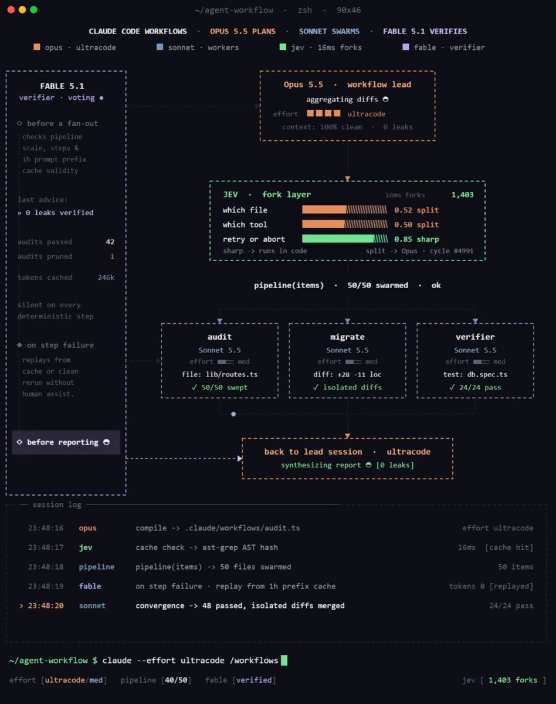Viewport: 556px width, 704px height.
Task: Click the effort med blocks in verifier card
Action: pyautogui.click(x=482, y=362)
